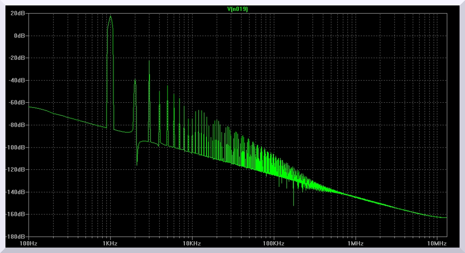Click the 20dB label on vertical axis

tap(17, 13)
